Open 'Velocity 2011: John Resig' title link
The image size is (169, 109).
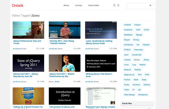click(62, 42)
